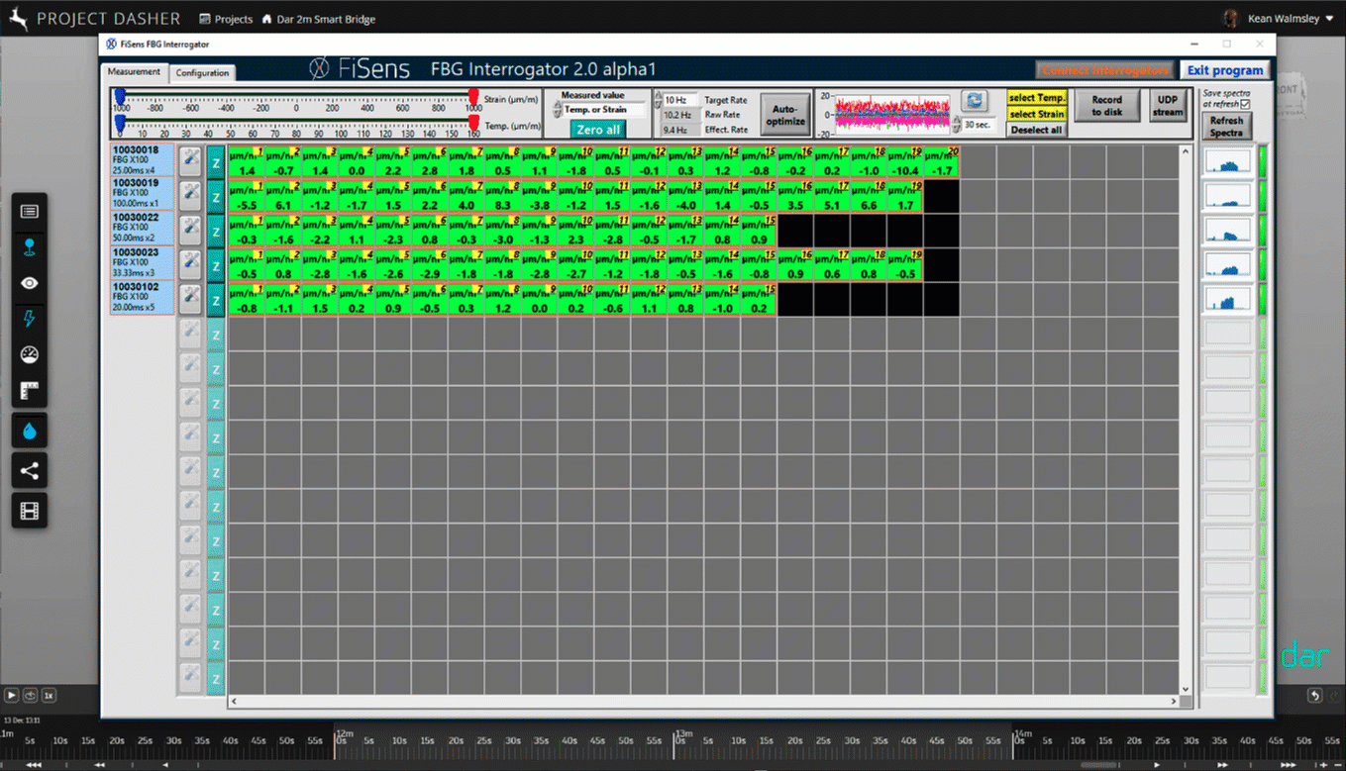Open the Temp. or Strain measured value selector
The height and width of the screenshot is (771, 1346).
click(594, 109)
